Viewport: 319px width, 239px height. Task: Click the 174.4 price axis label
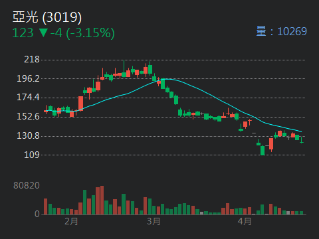tap(28, 98)
